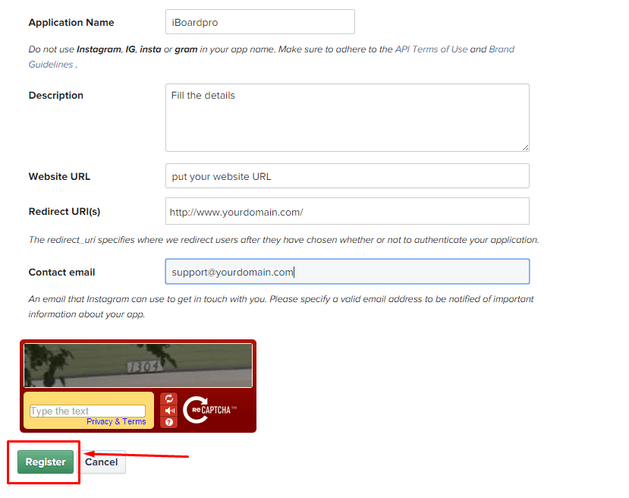Screen dimensions: 629x498
Task: Click the captcha house number image
Action: click(x=138, y=366)
